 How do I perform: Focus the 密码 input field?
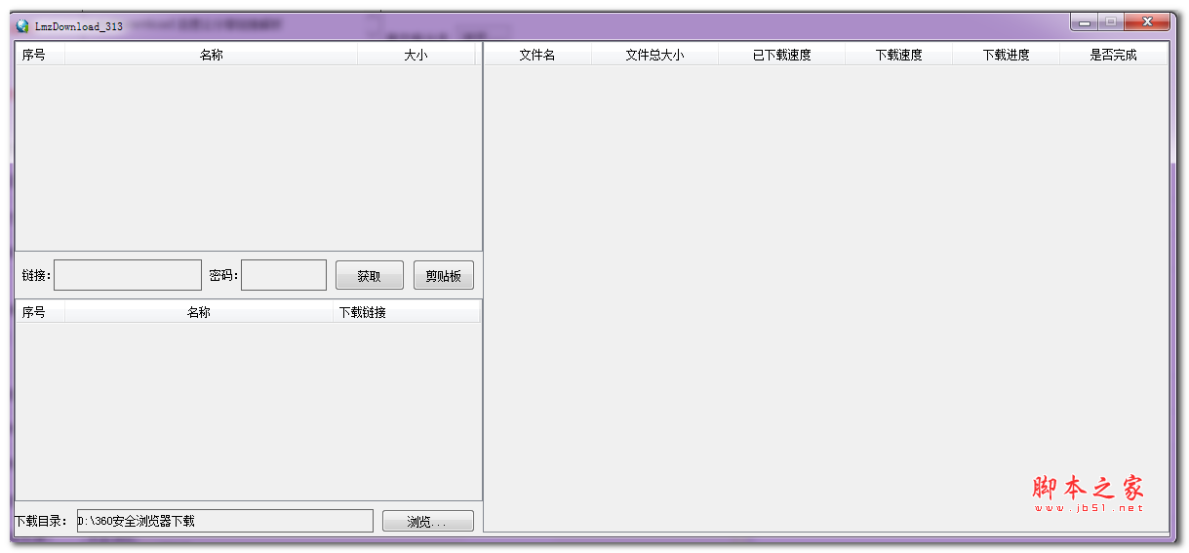tap(284, 275)
